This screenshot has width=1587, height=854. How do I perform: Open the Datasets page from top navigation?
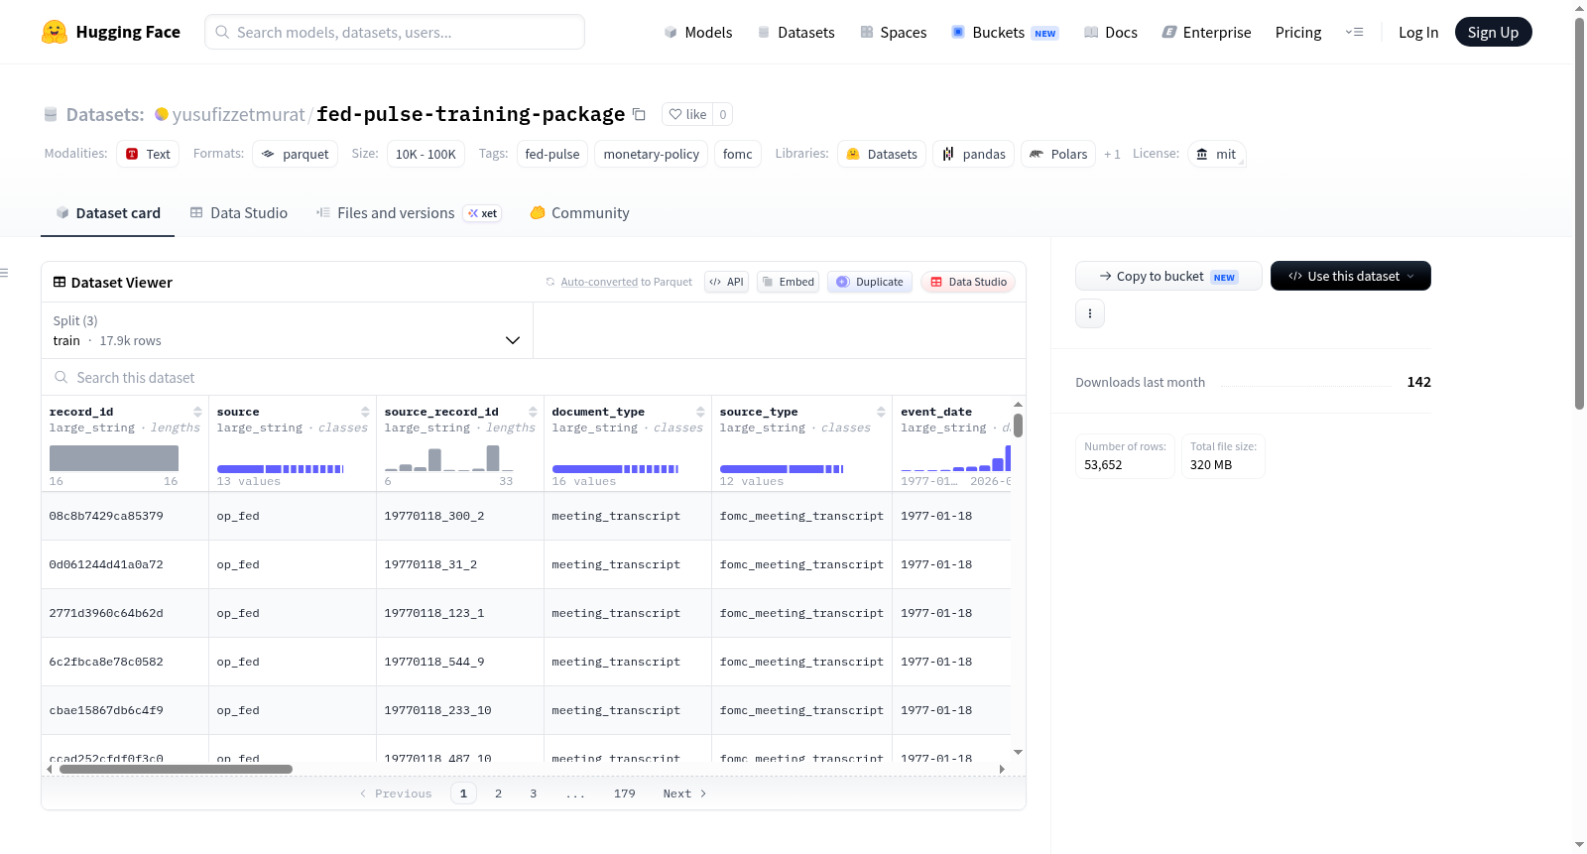795,32
